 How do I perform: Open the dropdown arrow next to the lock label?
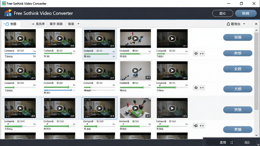click(x=244, y=24)
